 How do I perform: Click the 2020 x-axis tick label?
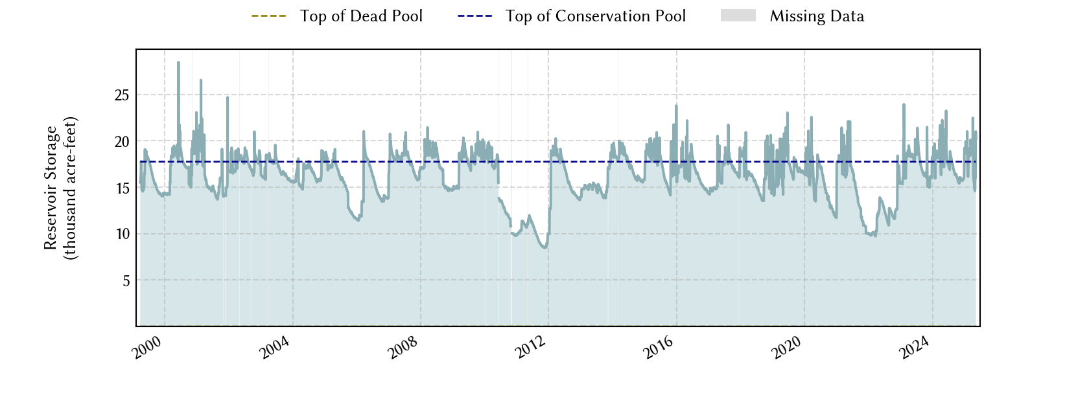point(787,348)
